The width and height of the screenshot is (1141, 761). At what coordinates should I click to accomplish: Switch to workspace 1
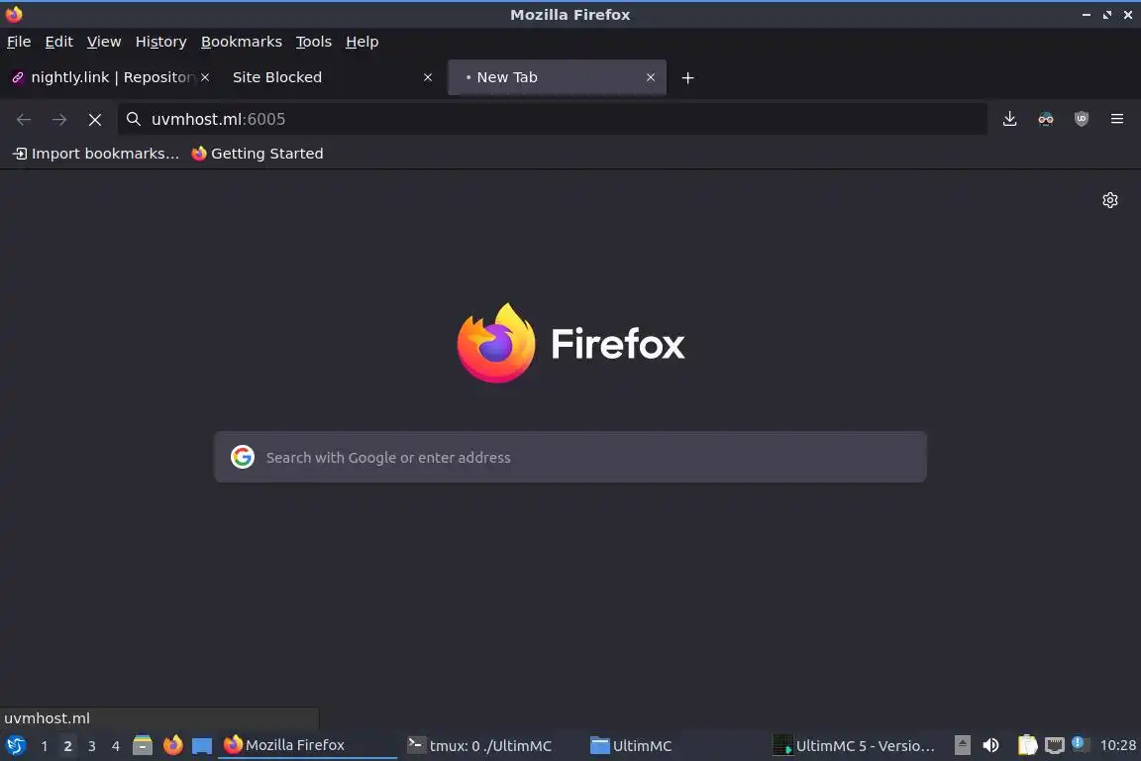pos(45,746)
